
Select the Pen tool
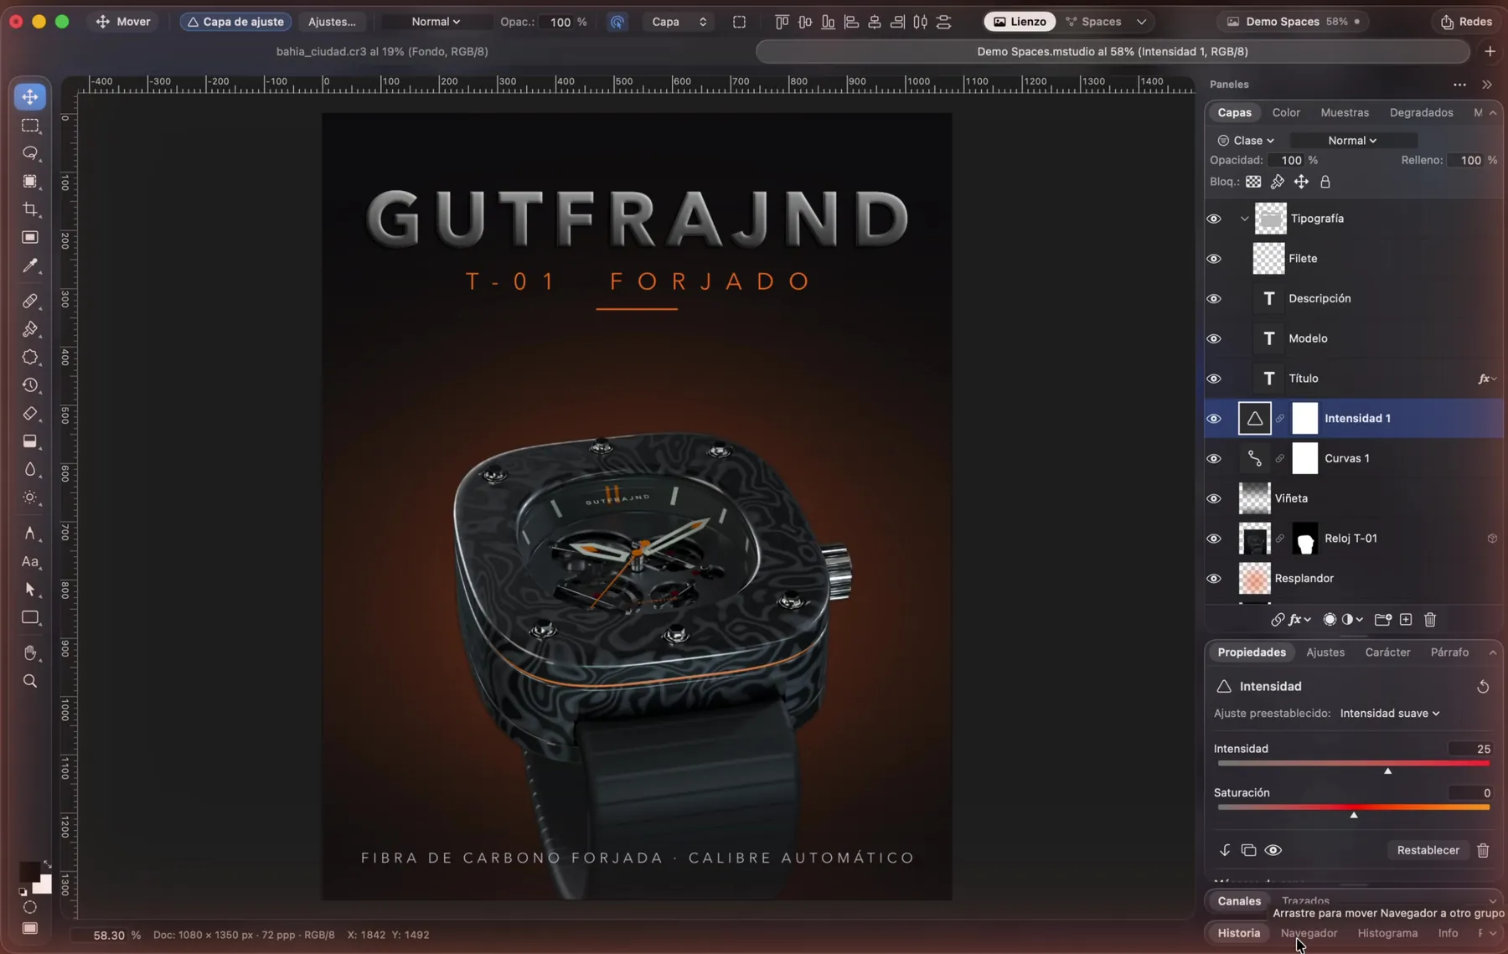30,533
